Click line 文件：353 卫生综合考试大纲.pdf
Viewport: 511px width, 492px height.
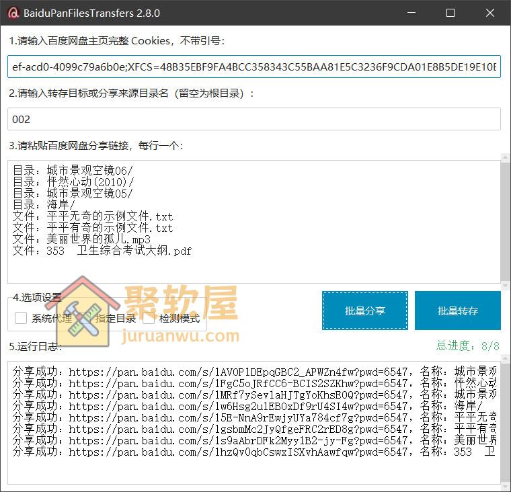[102, 250]
